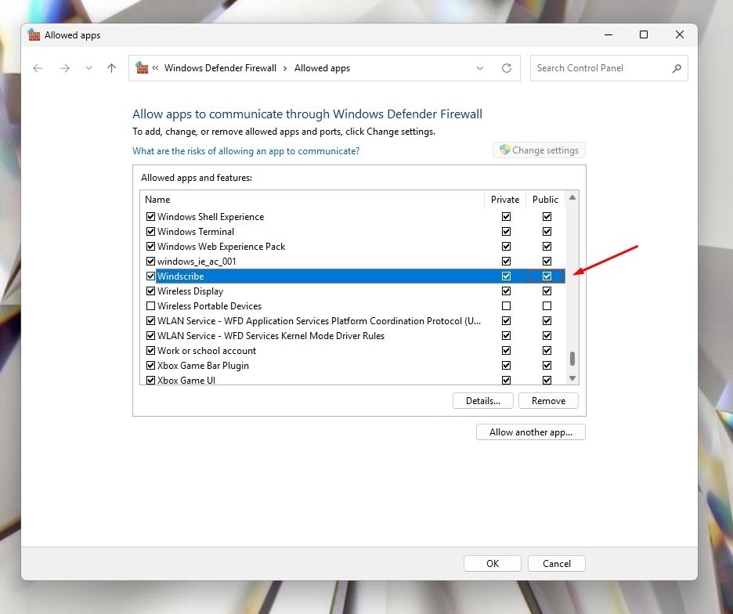733x614 pixels.
Task: Click the search magnifier icon
Action: point(677,68)
